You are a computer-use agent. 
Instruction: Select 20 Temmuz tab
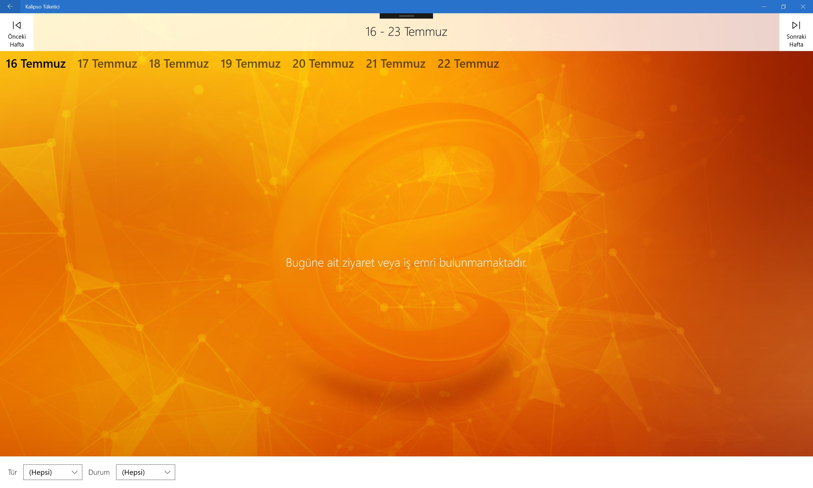323,64
